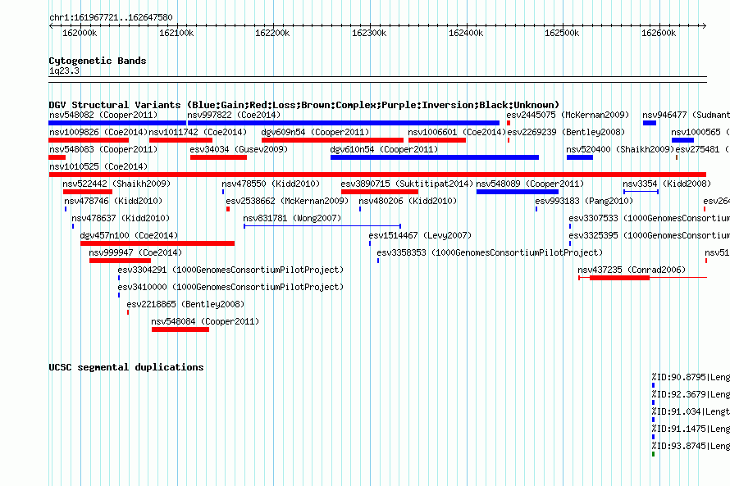Screen dimensions: 730x486
Task: Click the esv3304291 (1000GenomesConsortiumPilotProject) label
Action: [230, 270]
